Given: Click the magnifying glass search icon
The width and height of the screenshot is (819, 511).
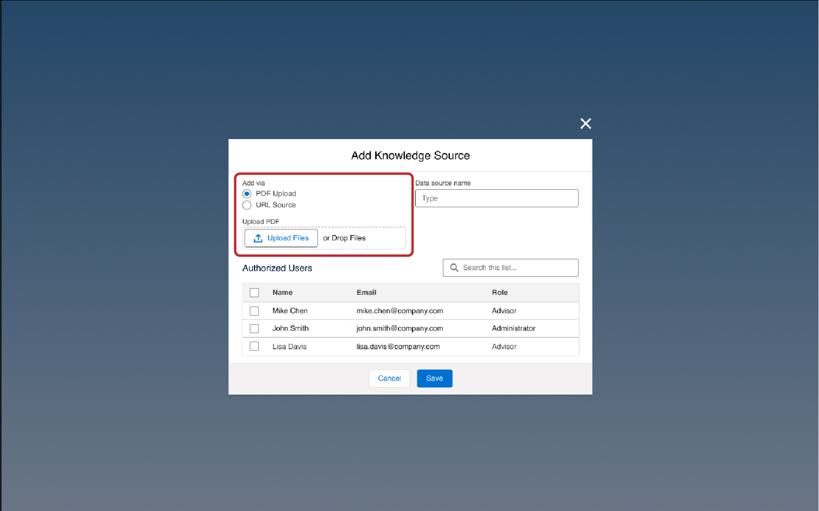Looking at the screenshot, I should [454, 267].
